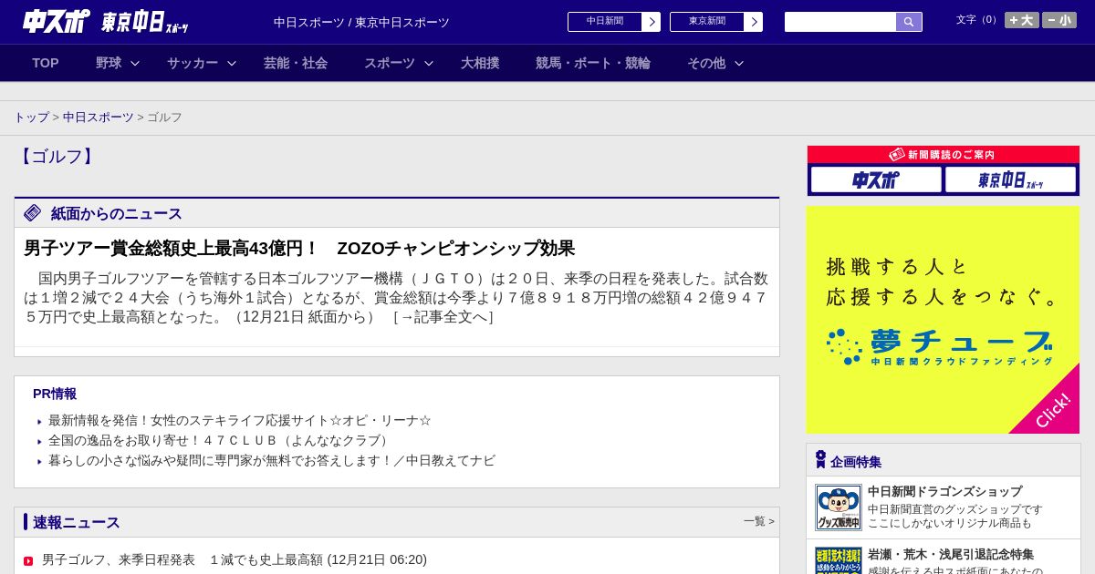
Task: Open the 中日新聞ドラゴンズショップ thumbnail
Action: [839, 507]
